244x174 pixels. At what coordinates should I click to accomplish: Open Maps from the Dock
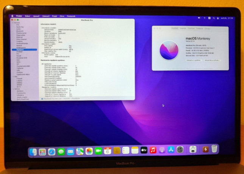80,151
